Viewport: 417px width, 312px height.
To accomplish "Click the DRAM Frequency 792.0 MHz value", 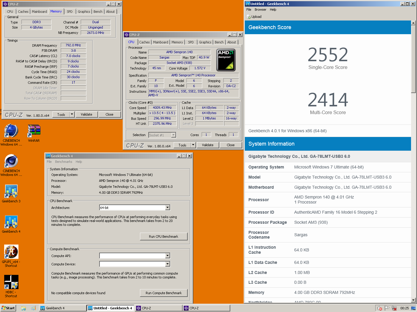I will pos(73,45).
